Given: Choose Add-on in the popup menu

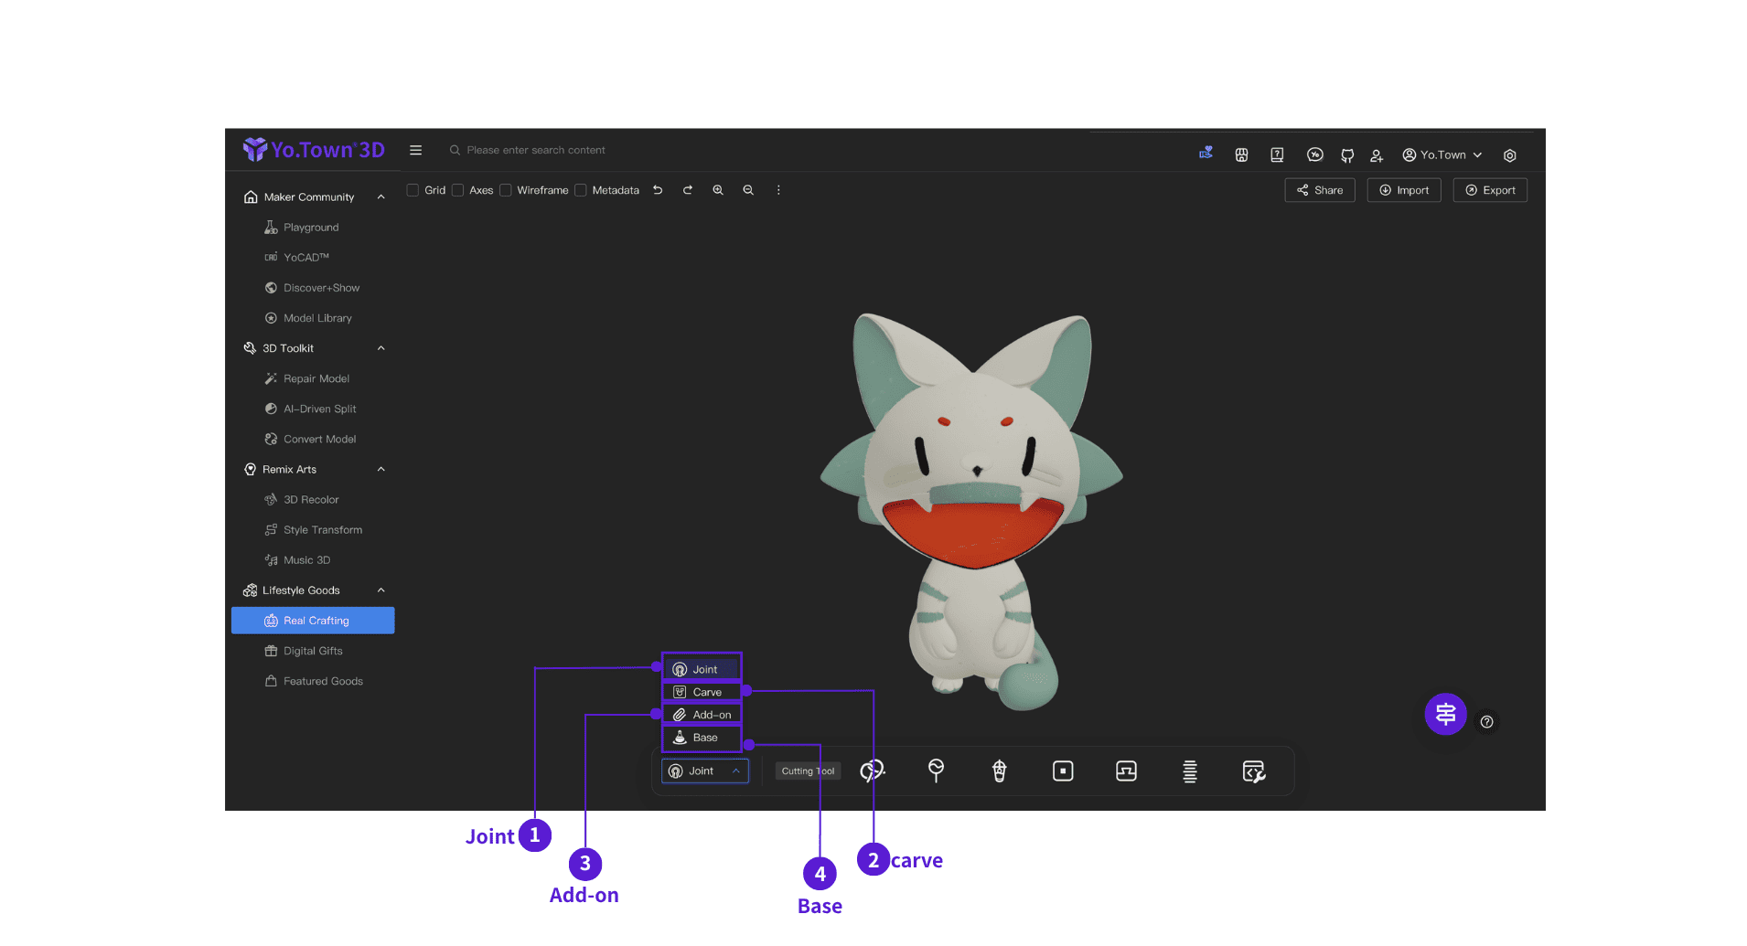Looking at the screenshot, I should click(702, 715).
